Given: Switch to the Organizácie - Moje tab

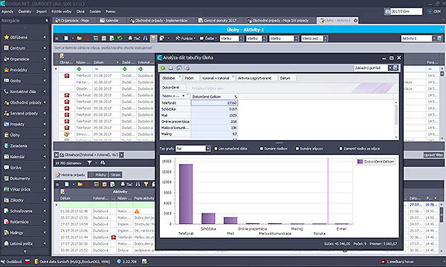Looking at the screenshot, I should click(x=72, y=21).
